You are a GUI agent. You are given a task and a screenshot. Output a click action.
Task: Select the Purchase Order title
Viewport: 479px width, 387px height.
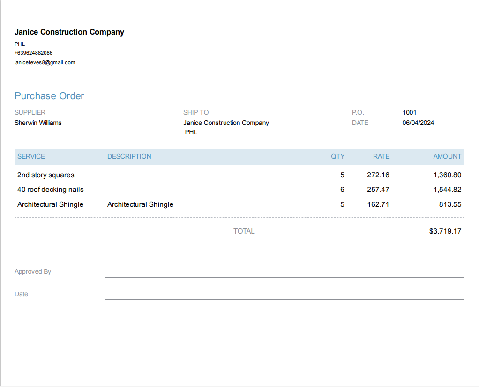49,96
